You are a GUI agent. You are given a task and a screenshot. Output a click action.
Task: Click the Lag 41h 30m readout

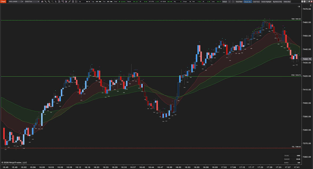tap(97, 2)
